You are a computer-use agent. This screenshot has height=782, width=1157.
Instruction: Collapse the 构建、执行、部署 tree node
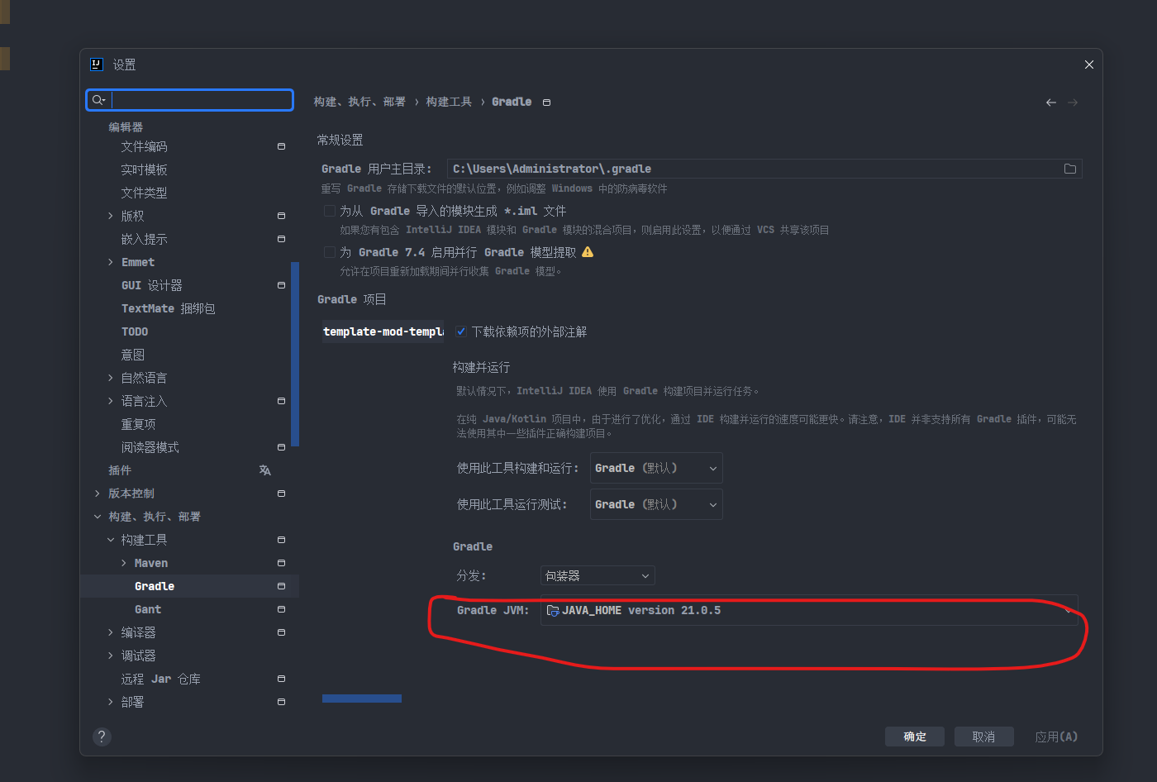coord(98,517)
